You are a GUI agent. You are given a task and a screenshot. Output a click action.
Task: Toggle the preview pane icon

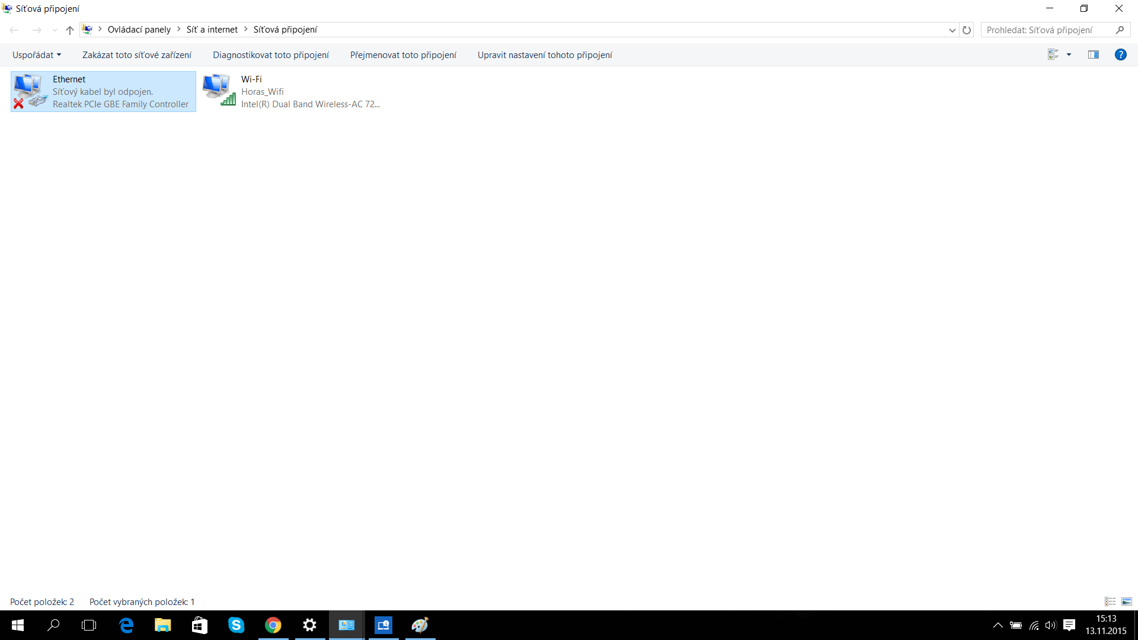[x=1093, y=55]
